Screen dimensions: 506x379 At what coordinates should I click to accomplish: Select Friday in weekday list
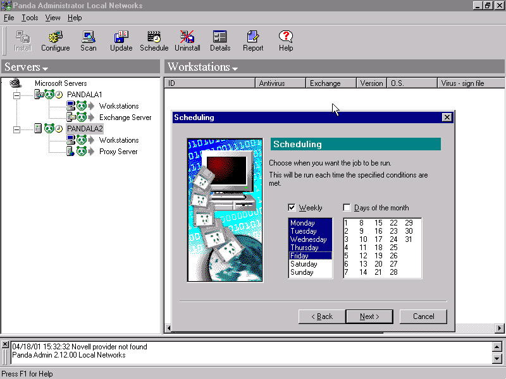(x=310, y=256)
